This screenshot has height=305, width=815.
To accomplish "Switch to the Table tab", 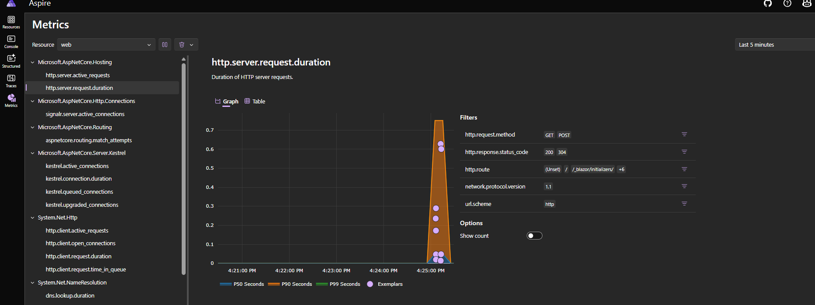I will click(x=255, y=101).
